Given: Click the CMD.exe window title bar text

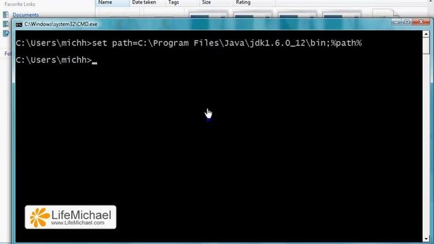Looking at the screenshot, I should tap(61, 24).
